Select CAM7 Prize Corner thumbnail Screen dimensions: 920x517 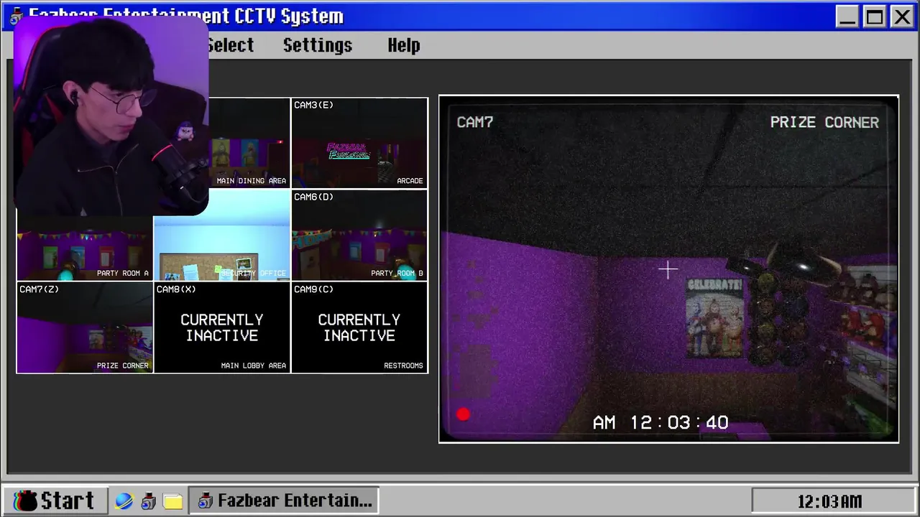click(x=84, y=327)
